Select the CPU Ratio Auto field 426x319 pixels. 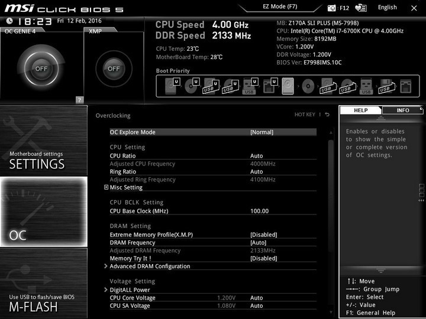pos(256,156)
